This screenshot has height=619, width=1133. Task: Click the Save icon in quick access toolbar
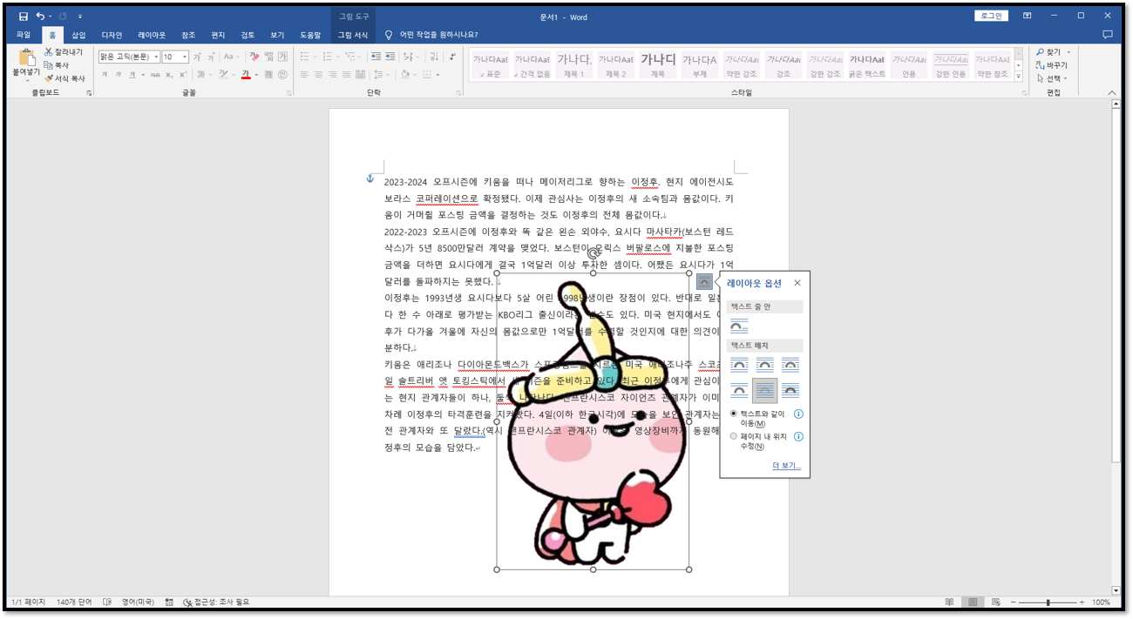click(x=23, y=17)
